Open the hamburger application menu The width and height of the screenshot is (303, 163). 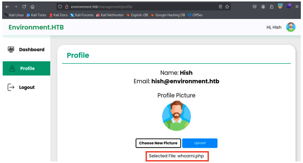click(297, 7)
